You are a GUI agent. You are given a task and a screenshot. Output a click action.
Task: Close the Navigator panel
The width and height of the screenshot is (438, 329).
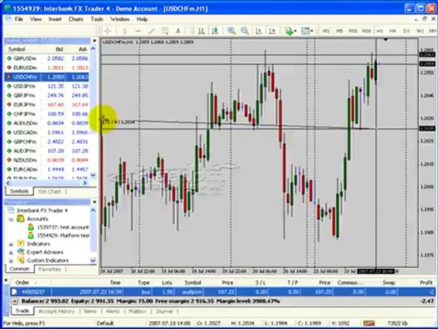(94, 202)
